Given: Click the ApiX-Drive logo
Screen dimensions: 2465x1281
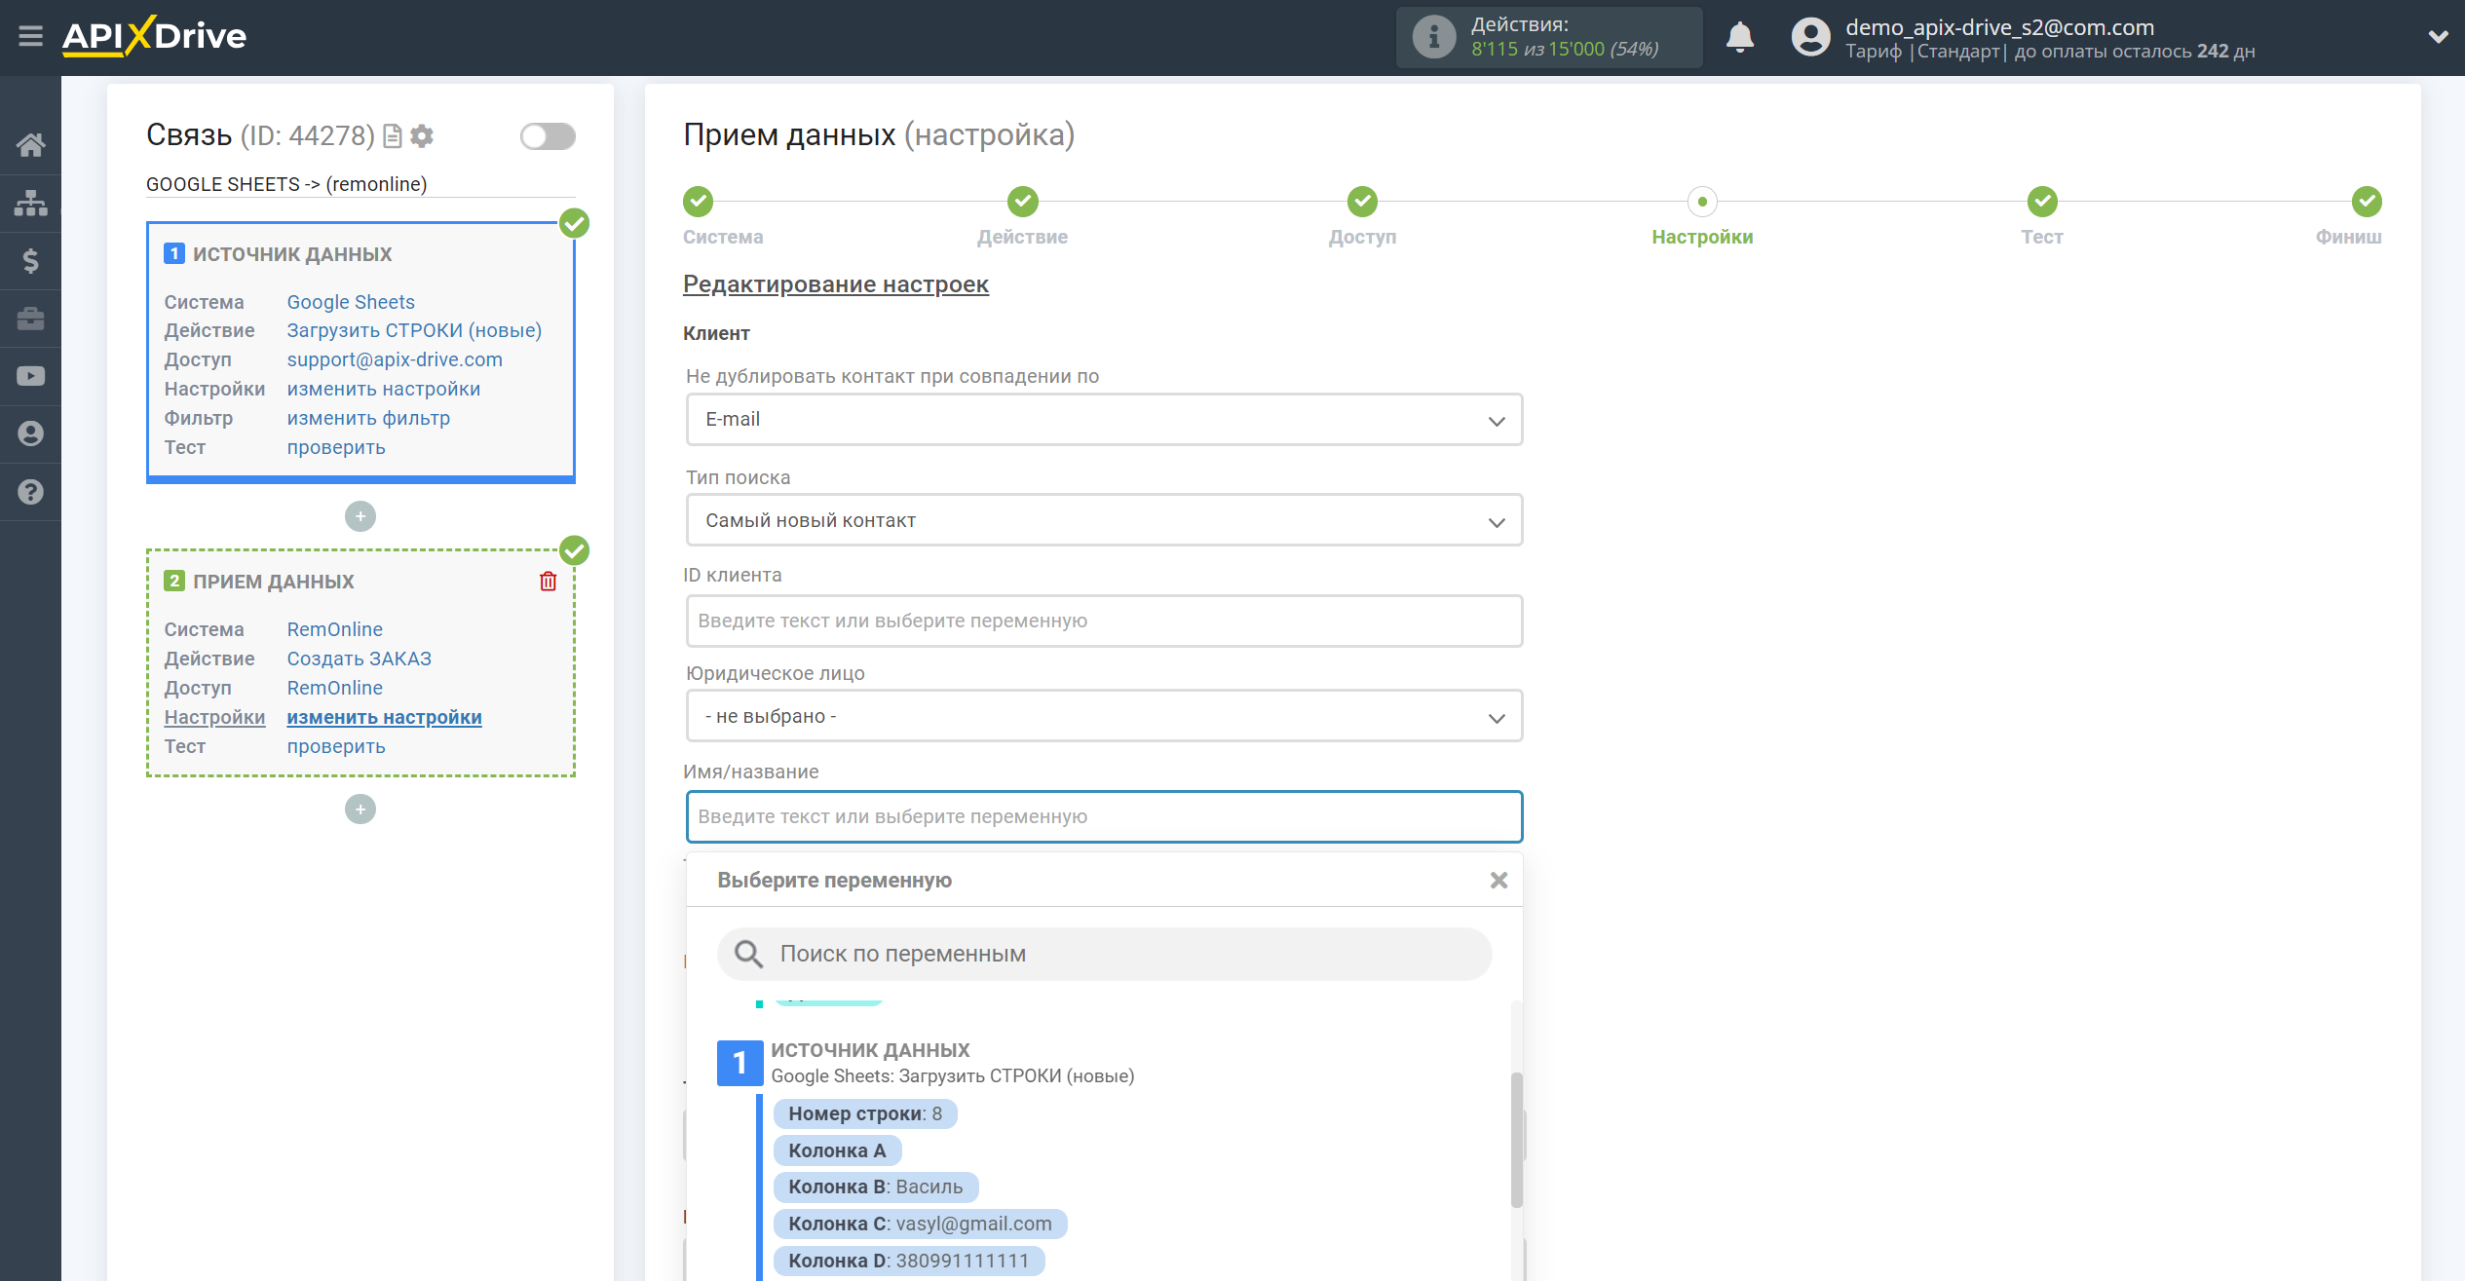Looking at the screenshot, I should pyautogui.click(x=154, y=36).
